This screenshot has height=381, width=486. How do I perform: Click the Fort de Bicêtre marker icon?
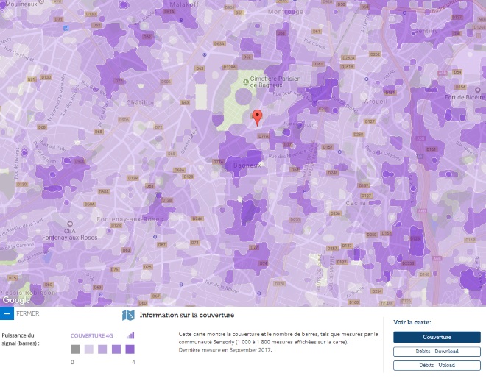point(478,90)
